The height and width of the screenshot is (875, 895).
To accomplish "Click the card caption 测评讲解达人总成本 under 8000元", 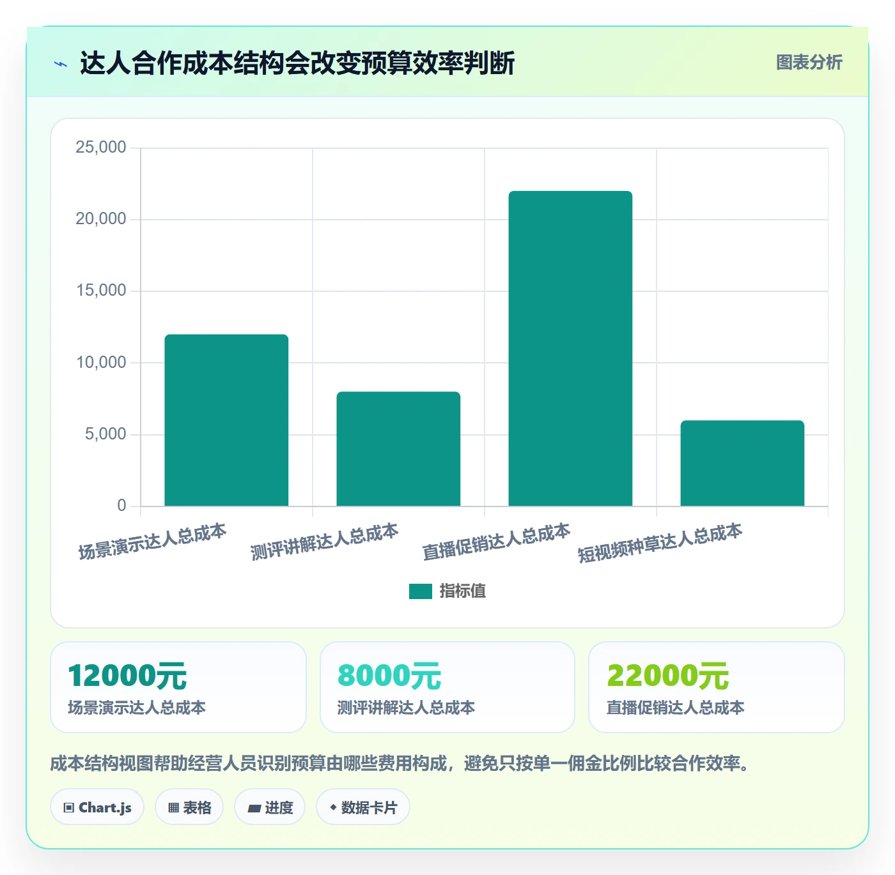I will [x=406, y=708].
